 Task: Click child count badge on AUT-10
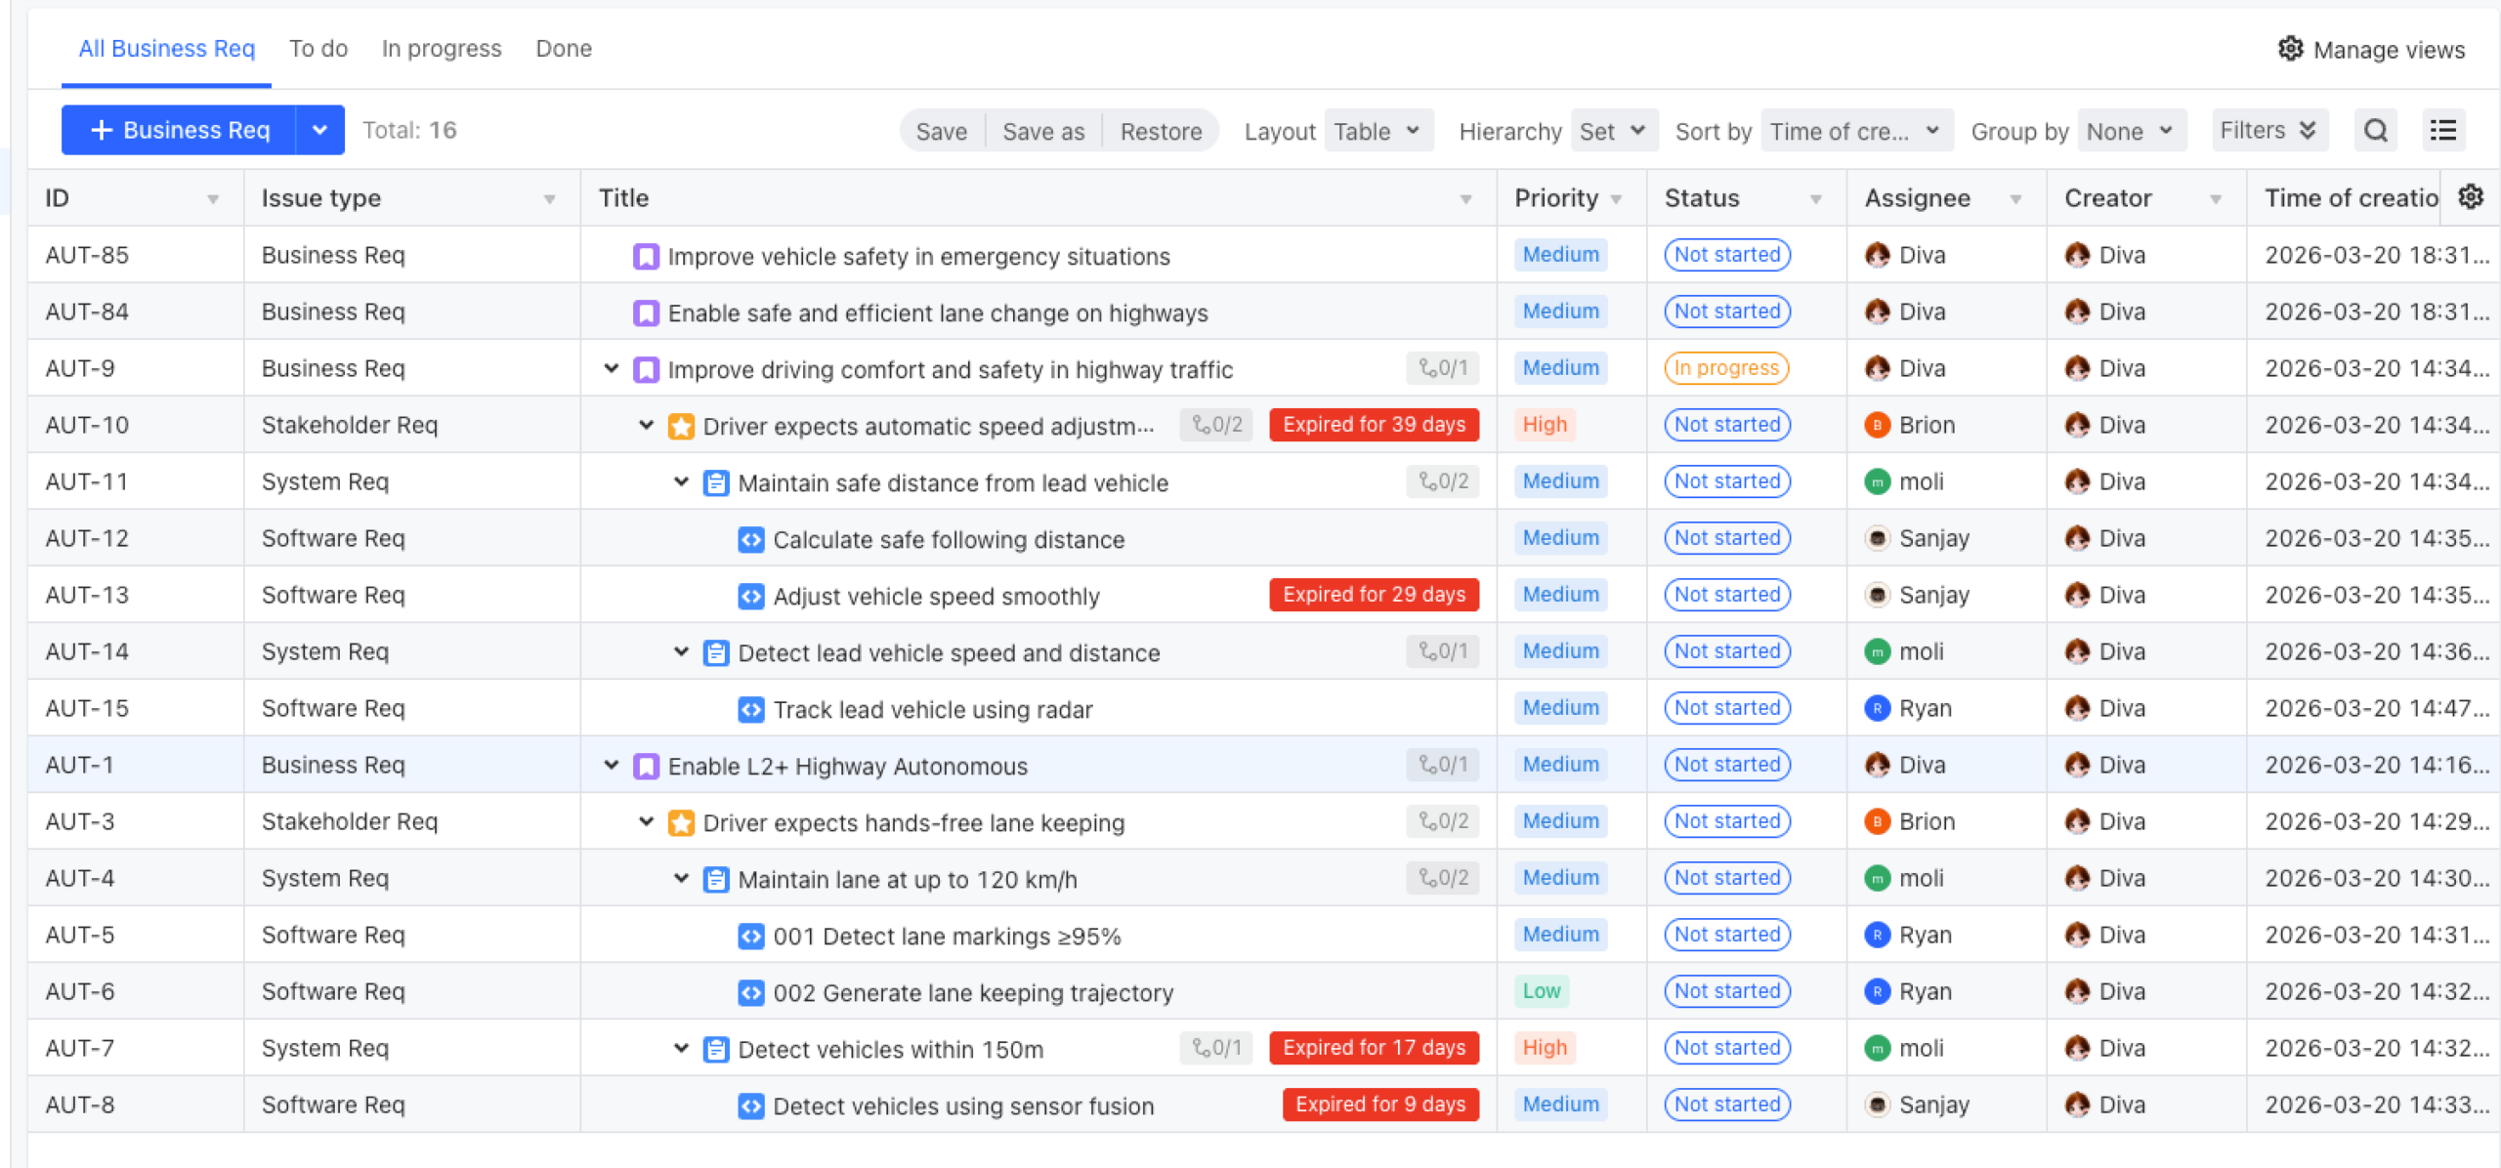point(1216,425)
